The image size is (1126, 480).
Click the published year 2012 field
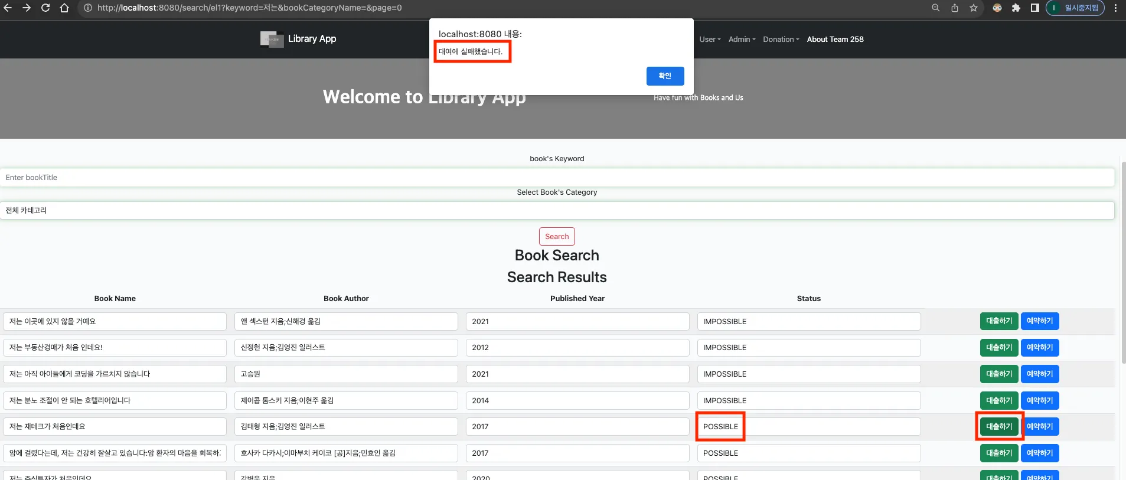click(x=577, y=348)
